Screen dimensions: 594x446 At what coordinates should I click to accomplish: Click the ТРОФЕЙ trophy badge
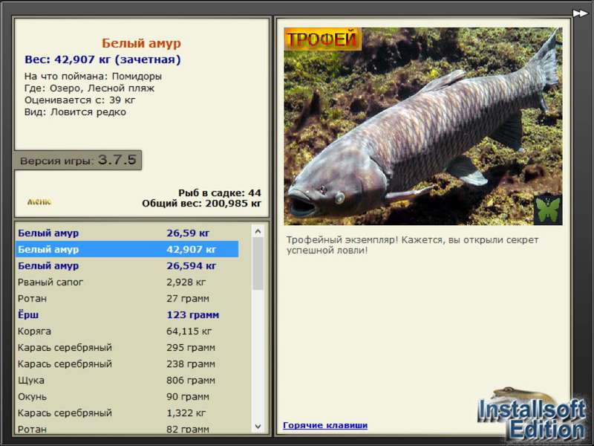pos(322,39)
